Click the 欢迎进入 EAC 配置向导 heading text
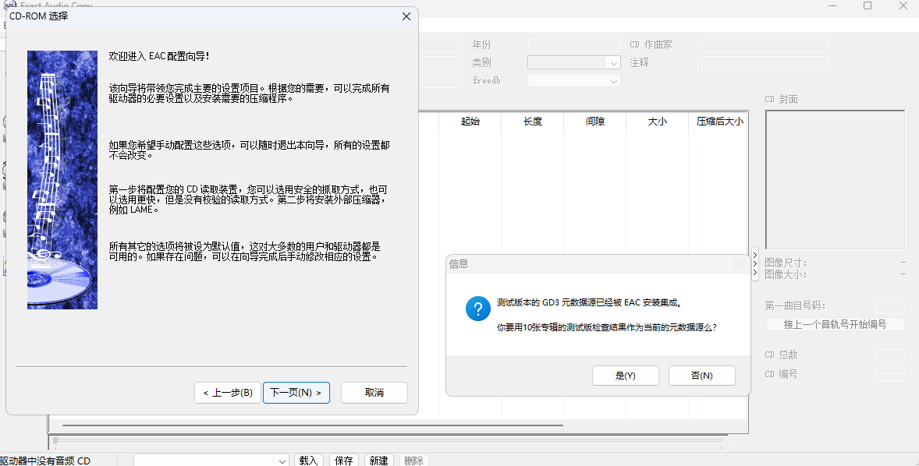Screen dimensions: 919x466 159,56
